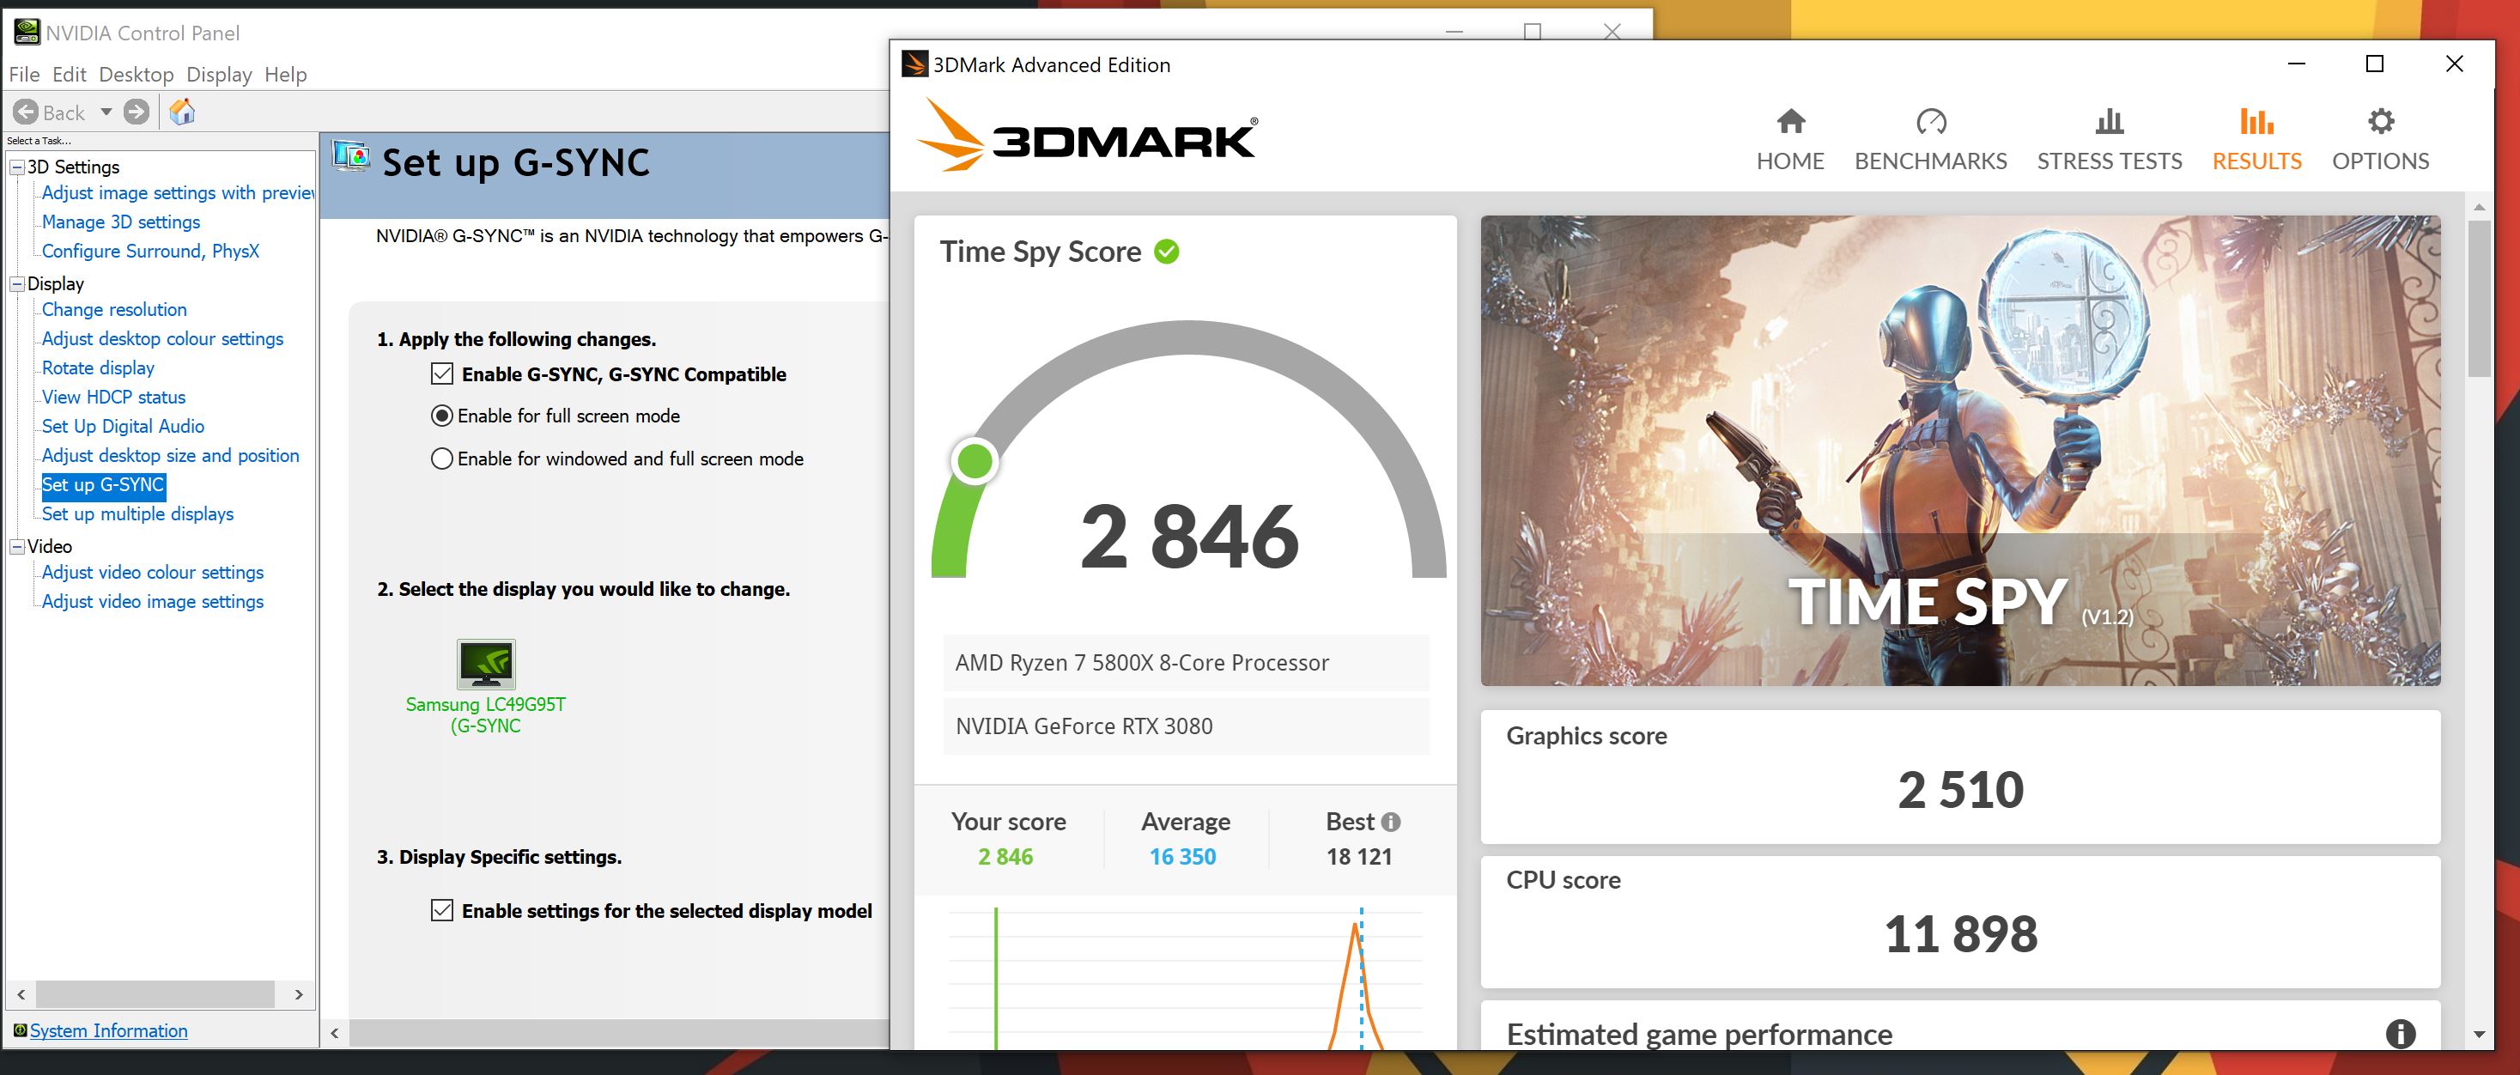Open Manage 3D settings
2520x1075 pixels.
[x=121, y=222]
